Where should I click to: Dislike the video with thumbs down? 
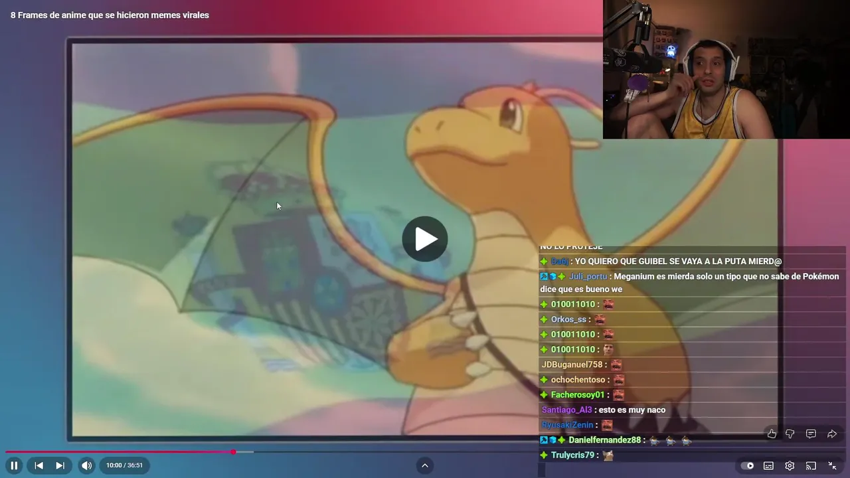pos(790,434)
